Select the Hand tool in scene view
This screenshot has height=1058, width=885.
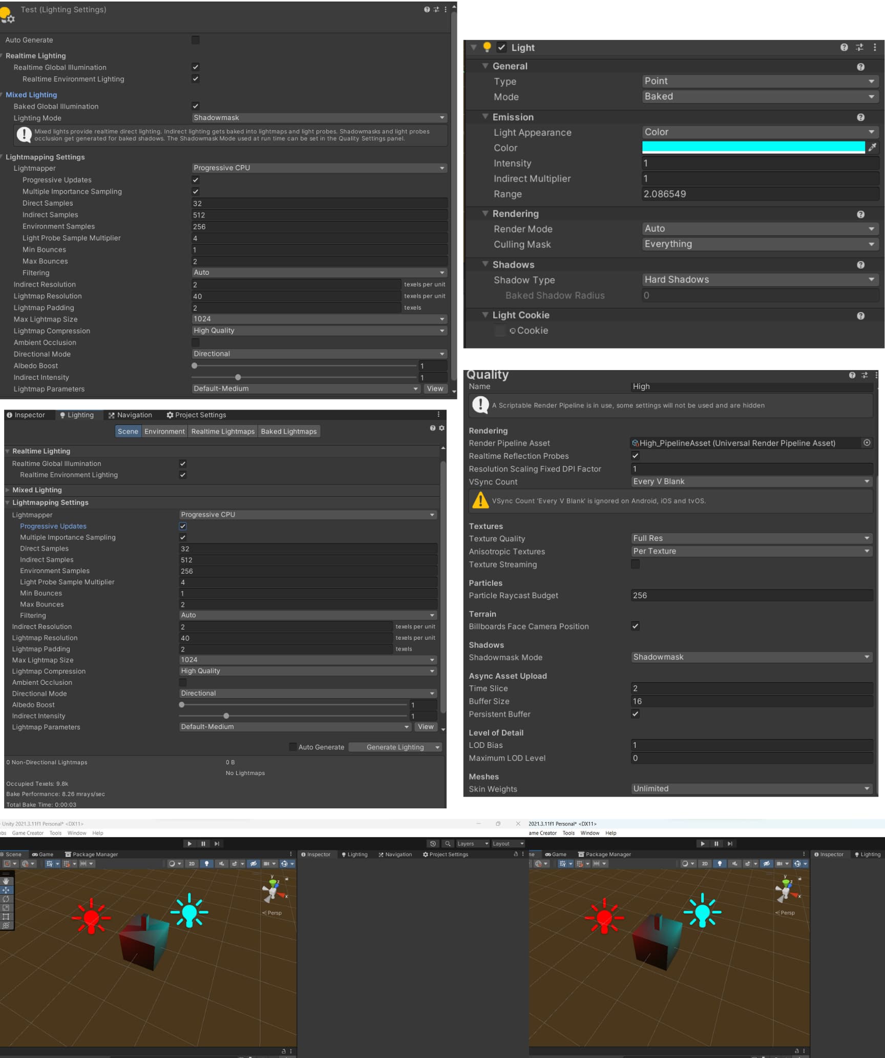coord(6,881)
